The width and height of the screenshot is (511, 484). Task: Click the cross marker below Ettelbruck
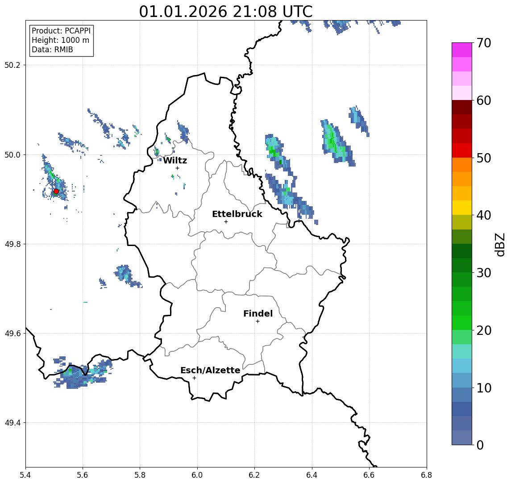click(226, 222)
